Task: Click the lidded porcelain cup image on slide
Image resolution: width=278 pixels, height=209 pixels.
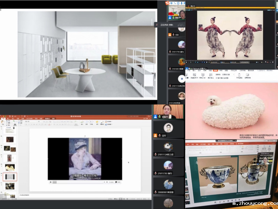Action: pos(253,174)
